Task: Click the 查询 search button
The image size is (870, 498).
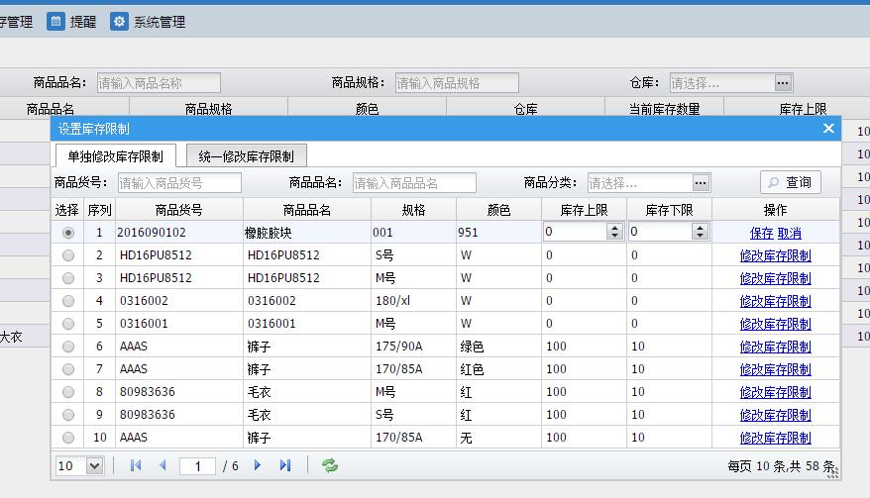Action: tap(790, 182)
